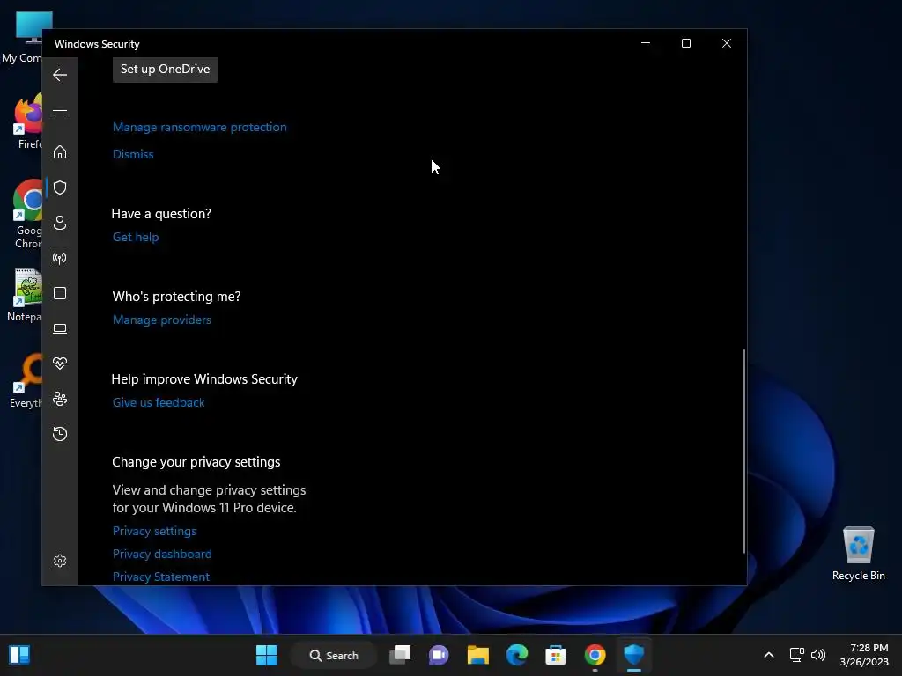Open the Widgets panel icon
The width and height of the screenshot is (902, 676).
[19, 655]
